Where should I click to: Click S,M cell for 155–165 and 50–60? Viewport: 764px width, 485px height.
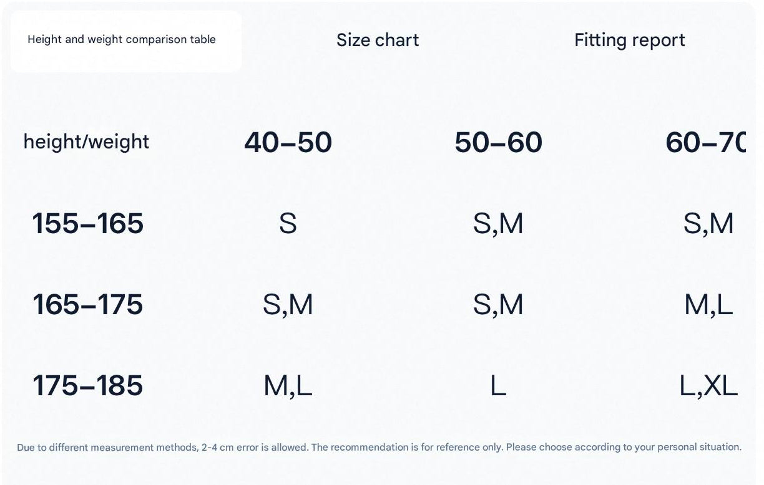pos(498,224)
